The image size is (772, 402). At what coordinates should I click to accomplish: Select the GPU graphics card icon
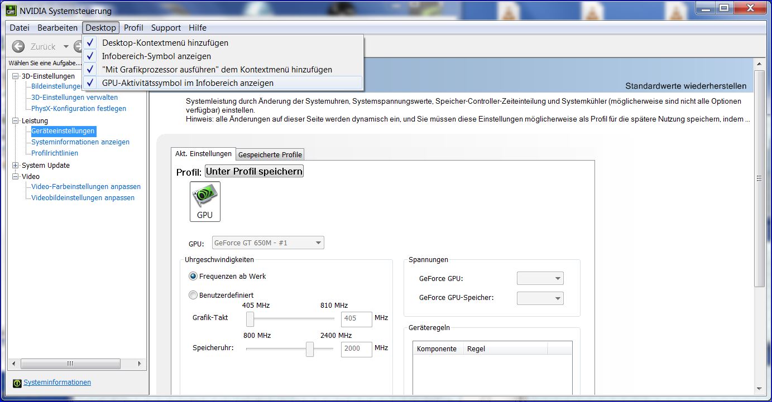click(x=205, y=201)
